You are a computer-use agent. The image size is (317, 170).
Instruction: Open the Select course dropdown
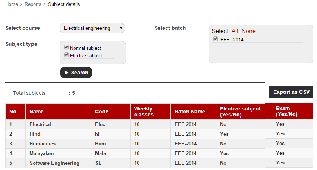pyautogui.click(x=92, y=28)
